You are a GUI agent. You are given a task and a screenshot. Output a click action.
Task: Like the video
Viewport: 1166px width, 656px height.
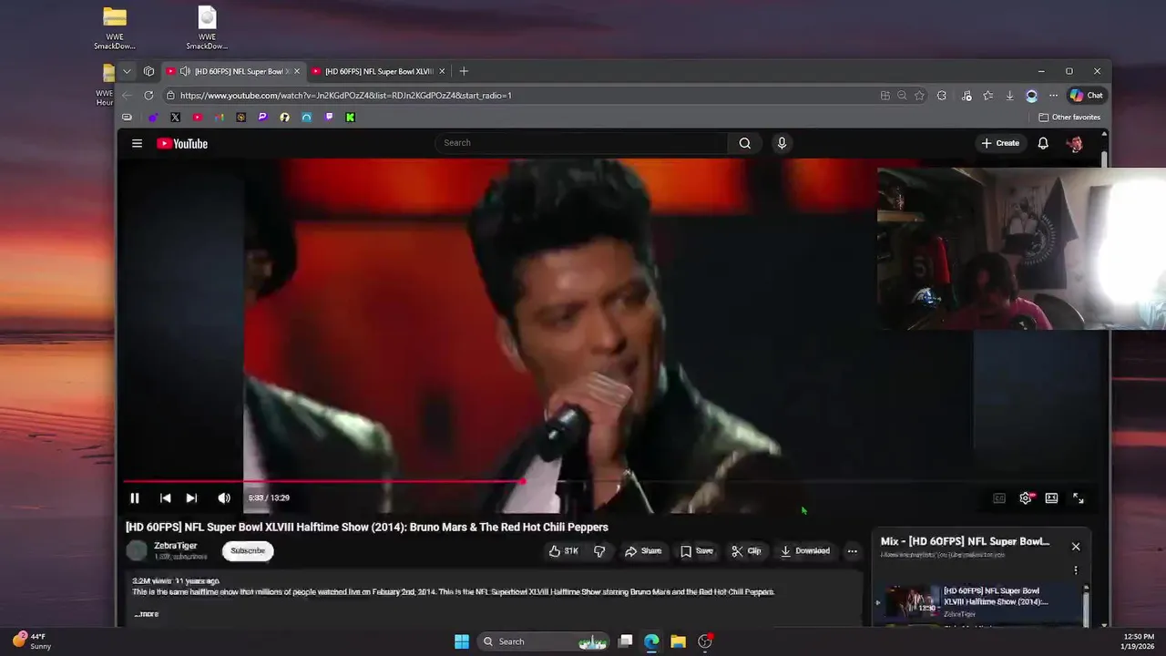pos(563,551)
